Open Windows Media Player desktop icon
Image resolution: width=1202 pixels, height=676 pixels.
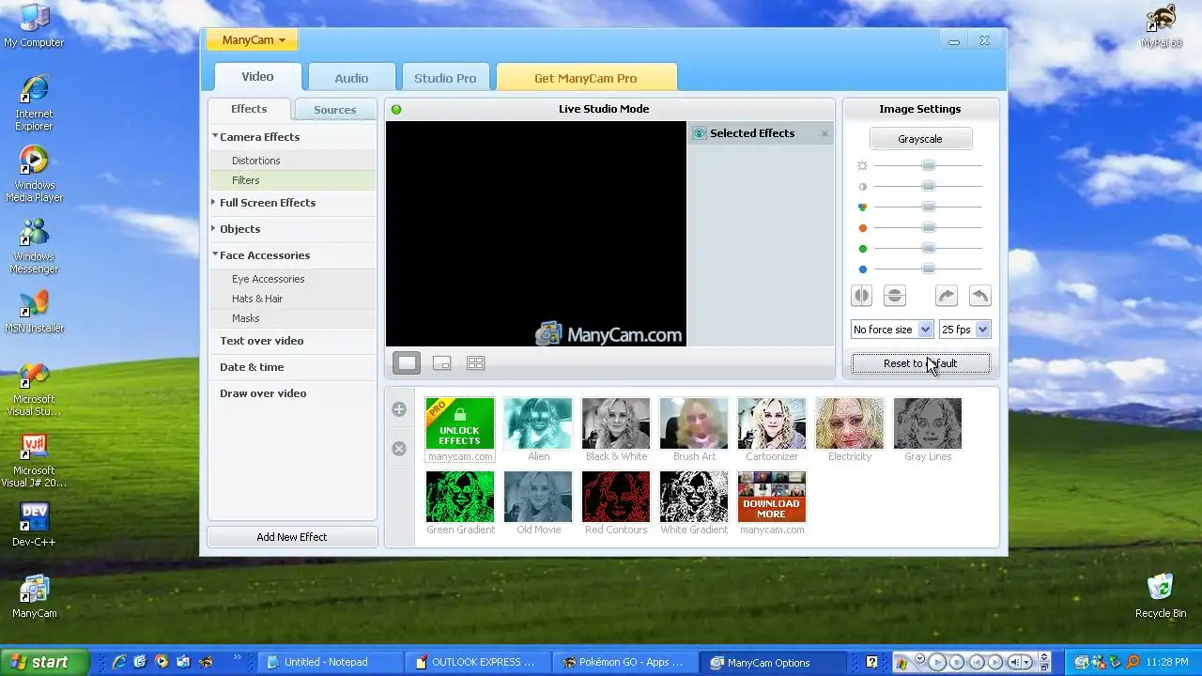[34, 175]
